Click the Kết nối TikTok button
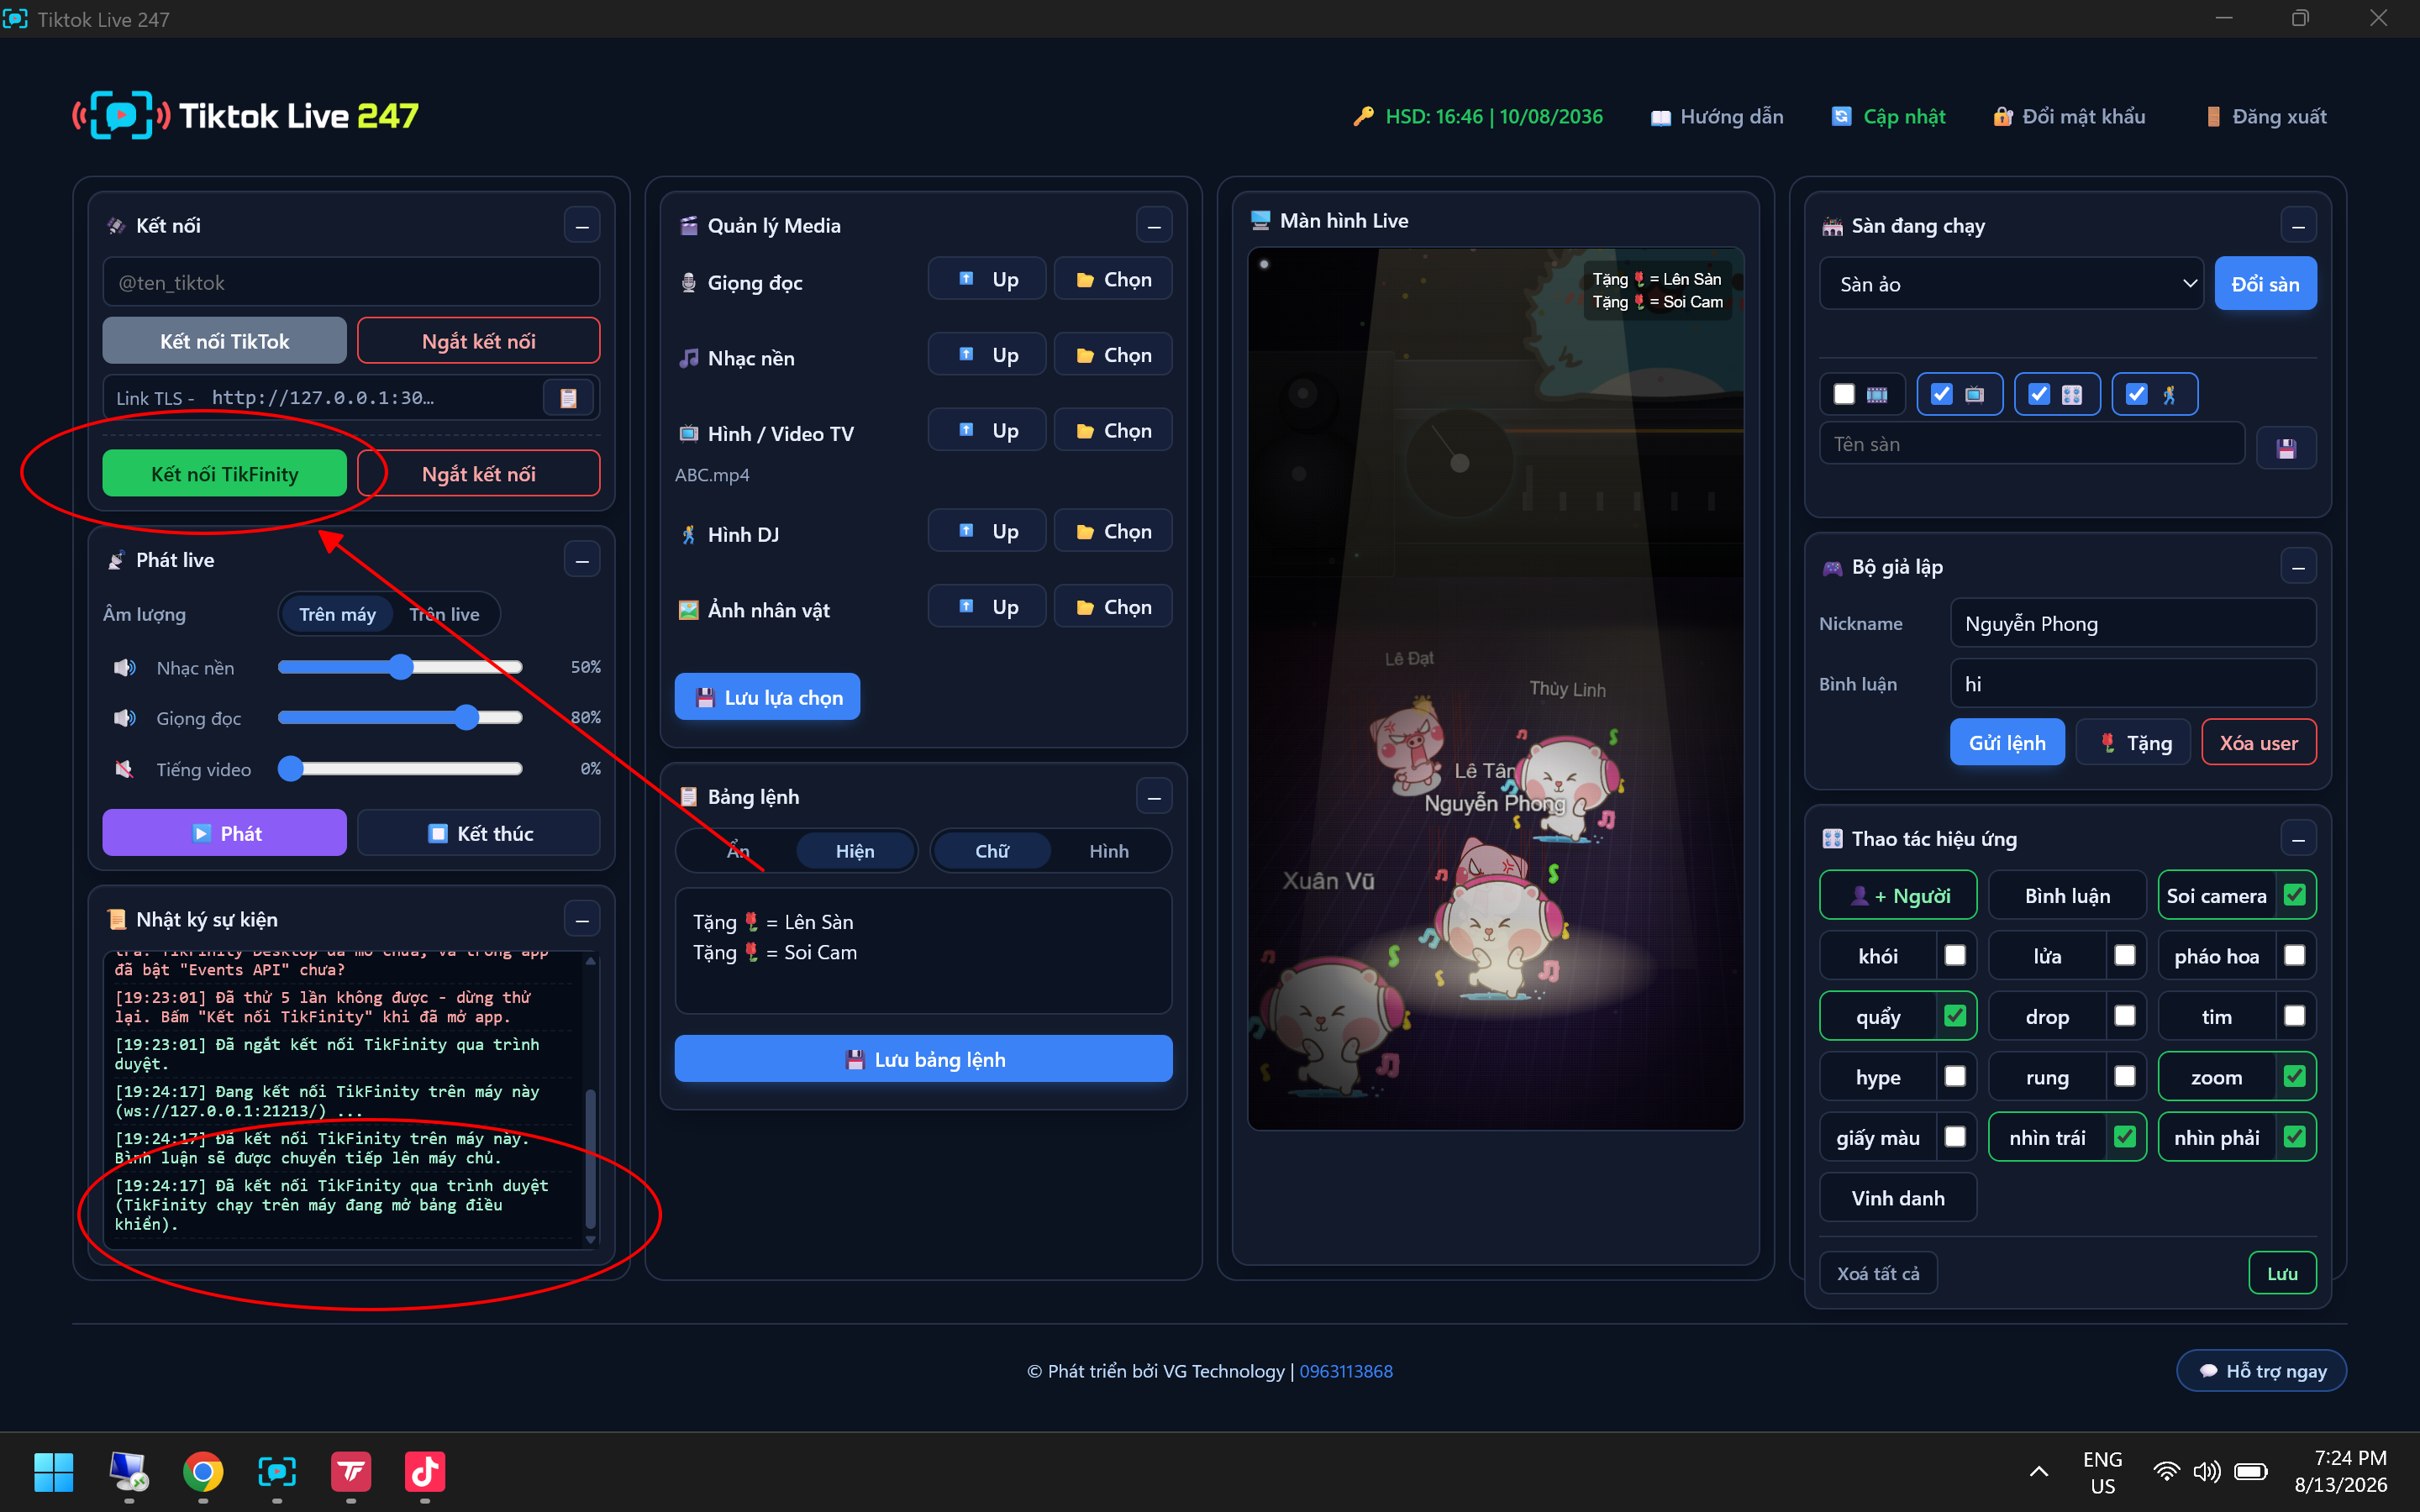 pyautogui.click(x=225, y=341)
